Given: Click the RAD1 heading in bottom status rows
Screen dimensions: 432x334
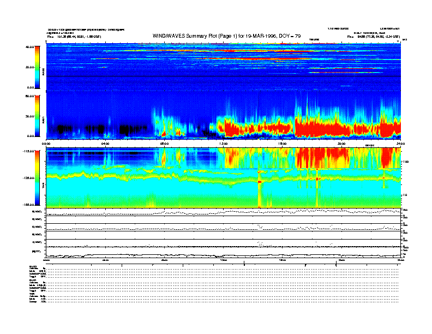Looking at the screenshot, I should 33,281.
